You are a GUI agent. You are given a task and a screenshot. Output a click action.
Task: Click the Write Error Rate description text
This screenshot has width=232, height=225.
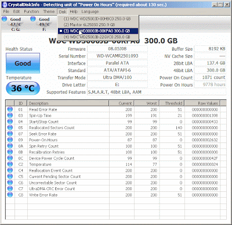43,195
